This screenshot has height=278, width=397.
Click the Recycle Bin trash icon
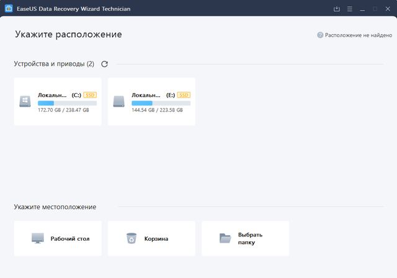(131, 238)
